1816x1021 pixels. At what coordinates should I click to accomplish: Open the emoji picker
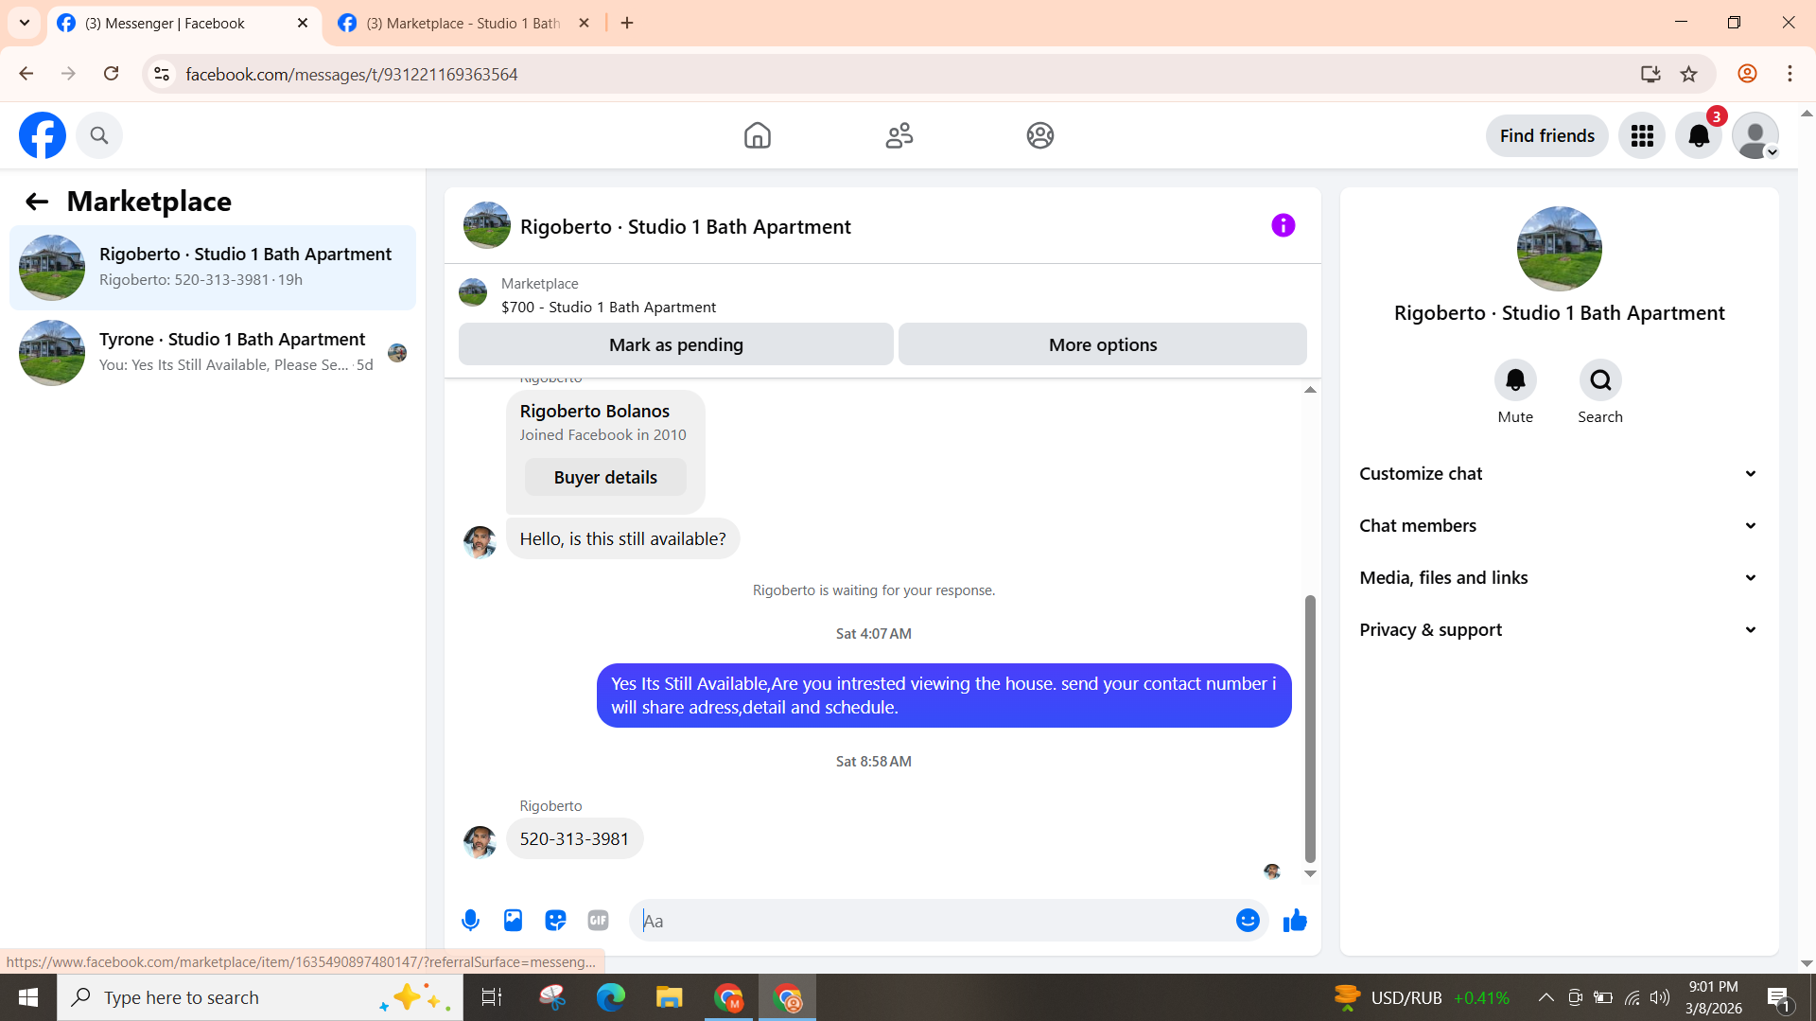coord(1248,921)
